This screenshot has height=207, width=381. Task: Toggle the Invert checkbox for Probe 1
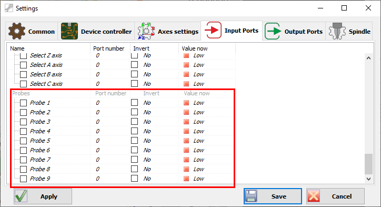point(134,102)
